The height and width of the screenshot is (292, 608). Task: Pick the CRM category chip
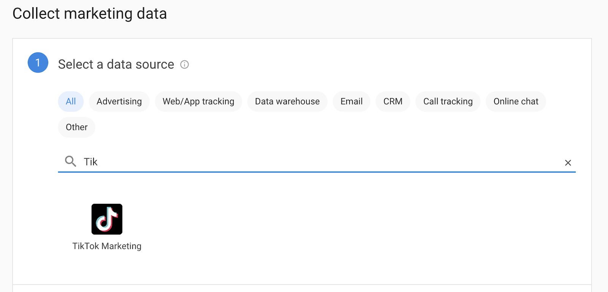[x=393, y=102]
